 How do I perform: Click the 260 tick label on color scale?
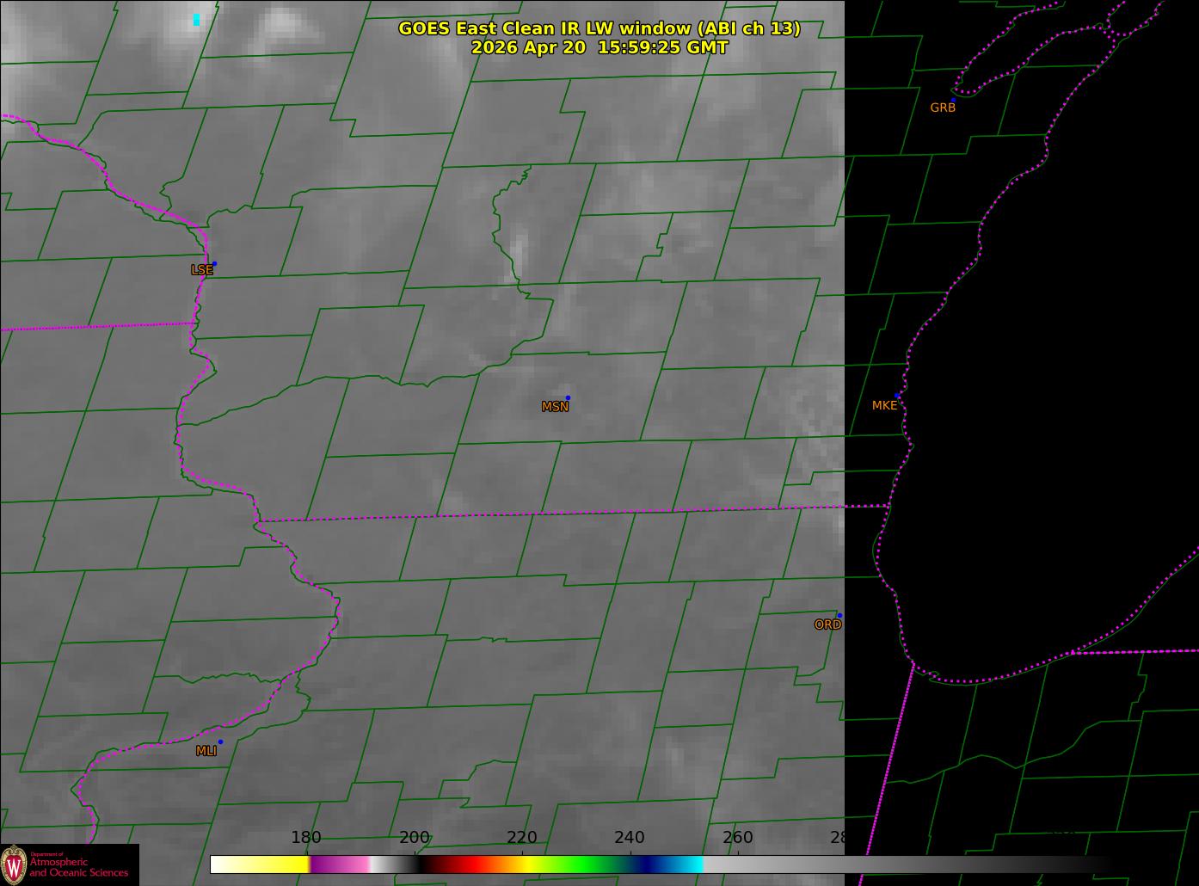click(x=738, y=837)
